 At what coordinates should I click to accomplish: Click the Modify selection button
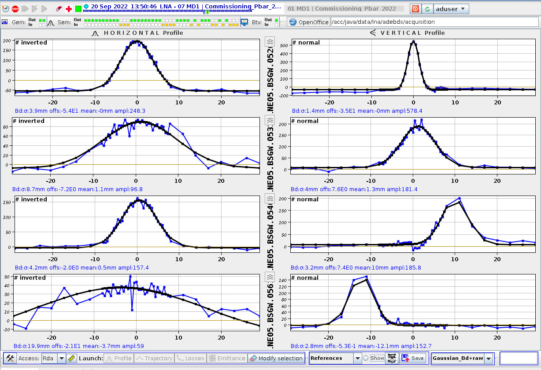point(276,358)
